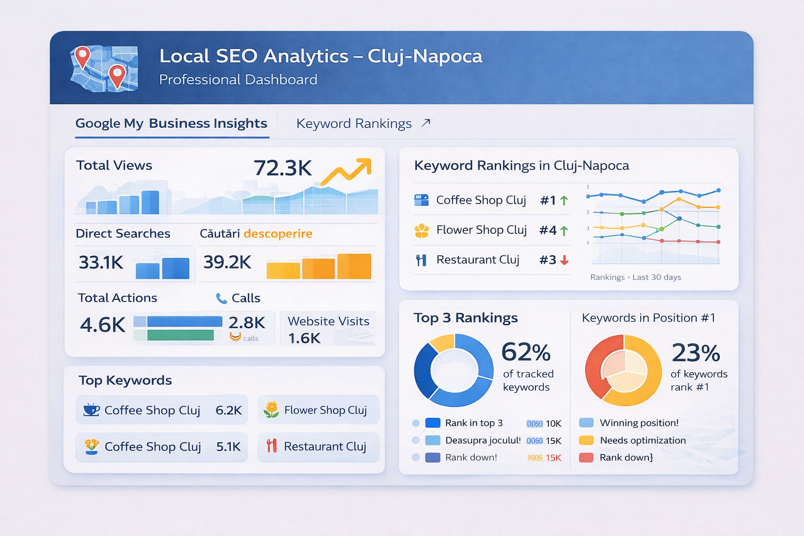Click the orange trending arrow beside 72.3K
This screenshot has width=804, height=536.
pos(347,171)
